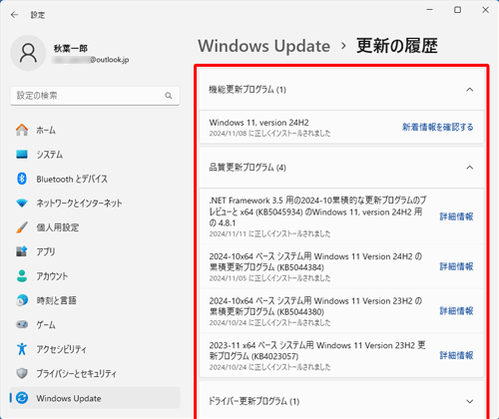The height and width of the screenshot is (419, 499).
Task: Click the KB4023057 update title
Action: point(317,350)
